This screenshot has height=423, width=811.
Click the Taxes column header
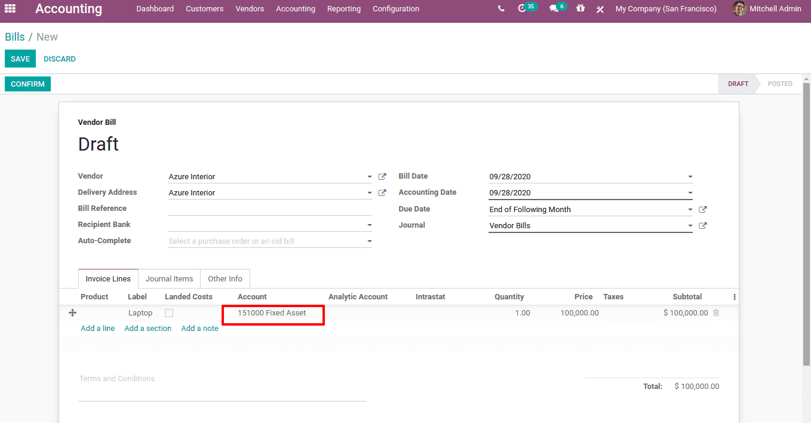pos(613,297)
